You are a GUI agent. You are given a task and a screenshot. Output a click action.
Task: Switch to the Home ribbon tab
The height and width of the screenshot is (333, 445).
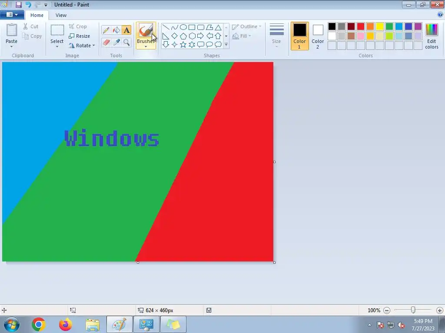point(37,15)
